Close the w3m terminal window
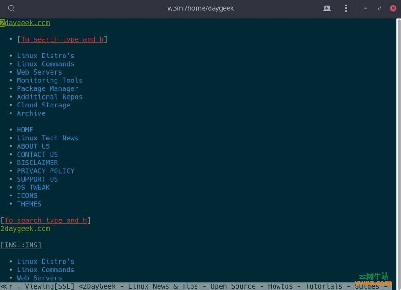401x290 pixels. [393, 8]
